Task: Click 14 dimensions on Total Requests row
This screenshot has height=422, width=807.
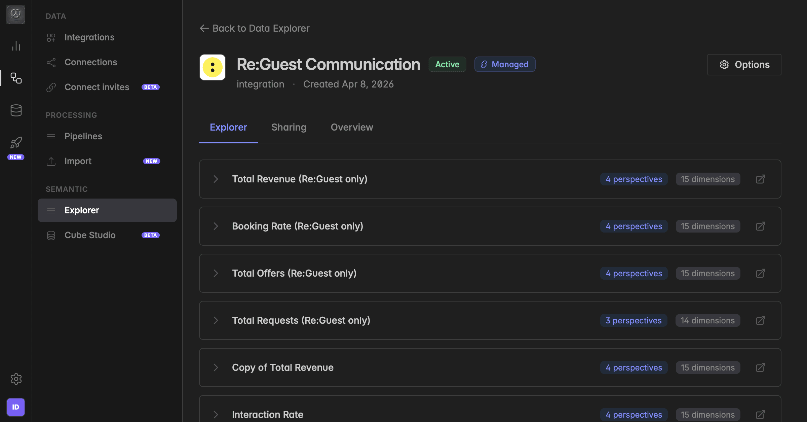Action: click(x=708, y=320)
